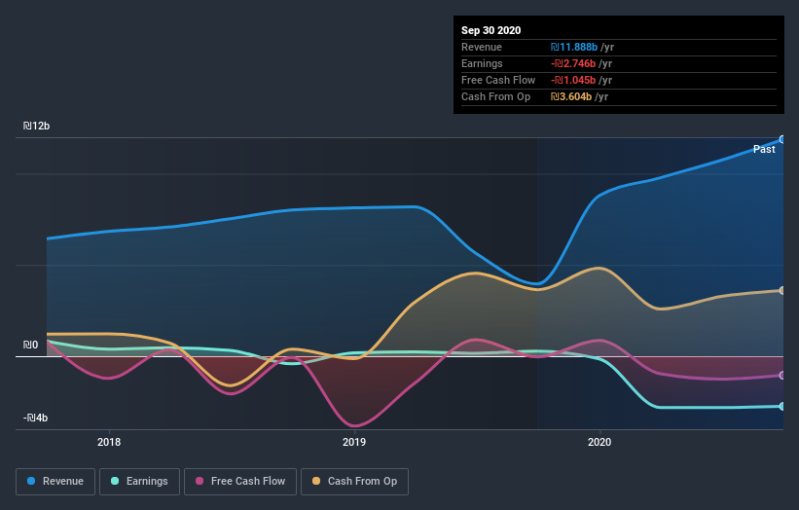Screen dimensions: 799x510
Task: Select the Revenue endpoint marker on chart
Action: tap(782, 139)
